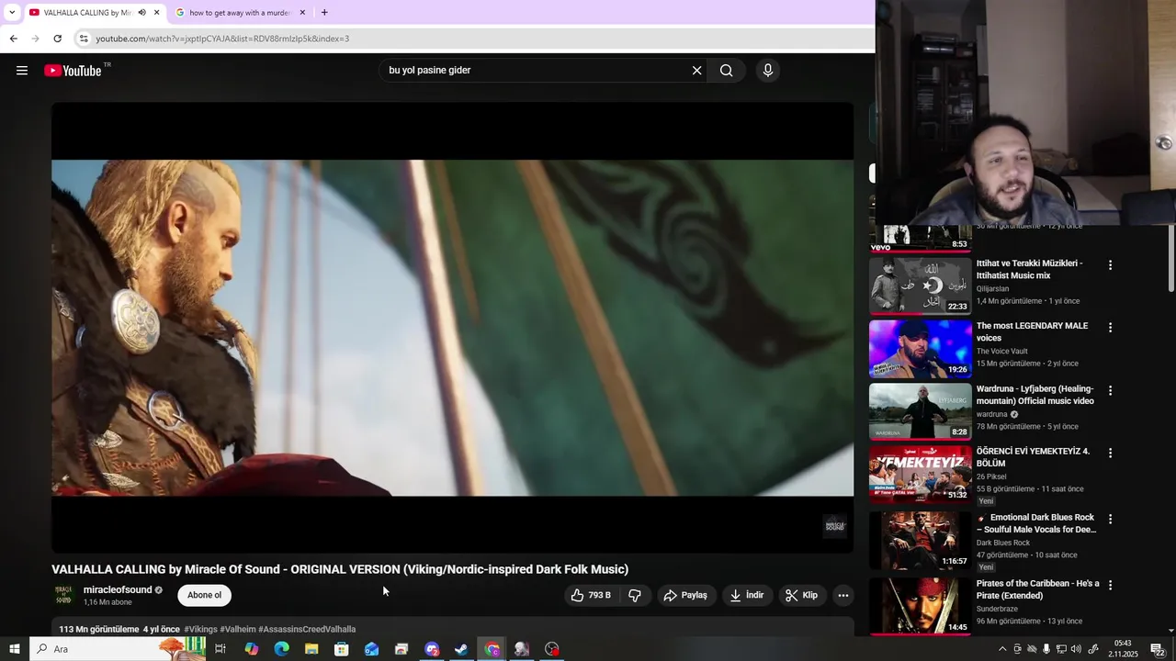The width and height of the screenshot is (1176, 661).
Task: Open options for YEMEKTEYİZ video
Action: [x=1110, y=453]
